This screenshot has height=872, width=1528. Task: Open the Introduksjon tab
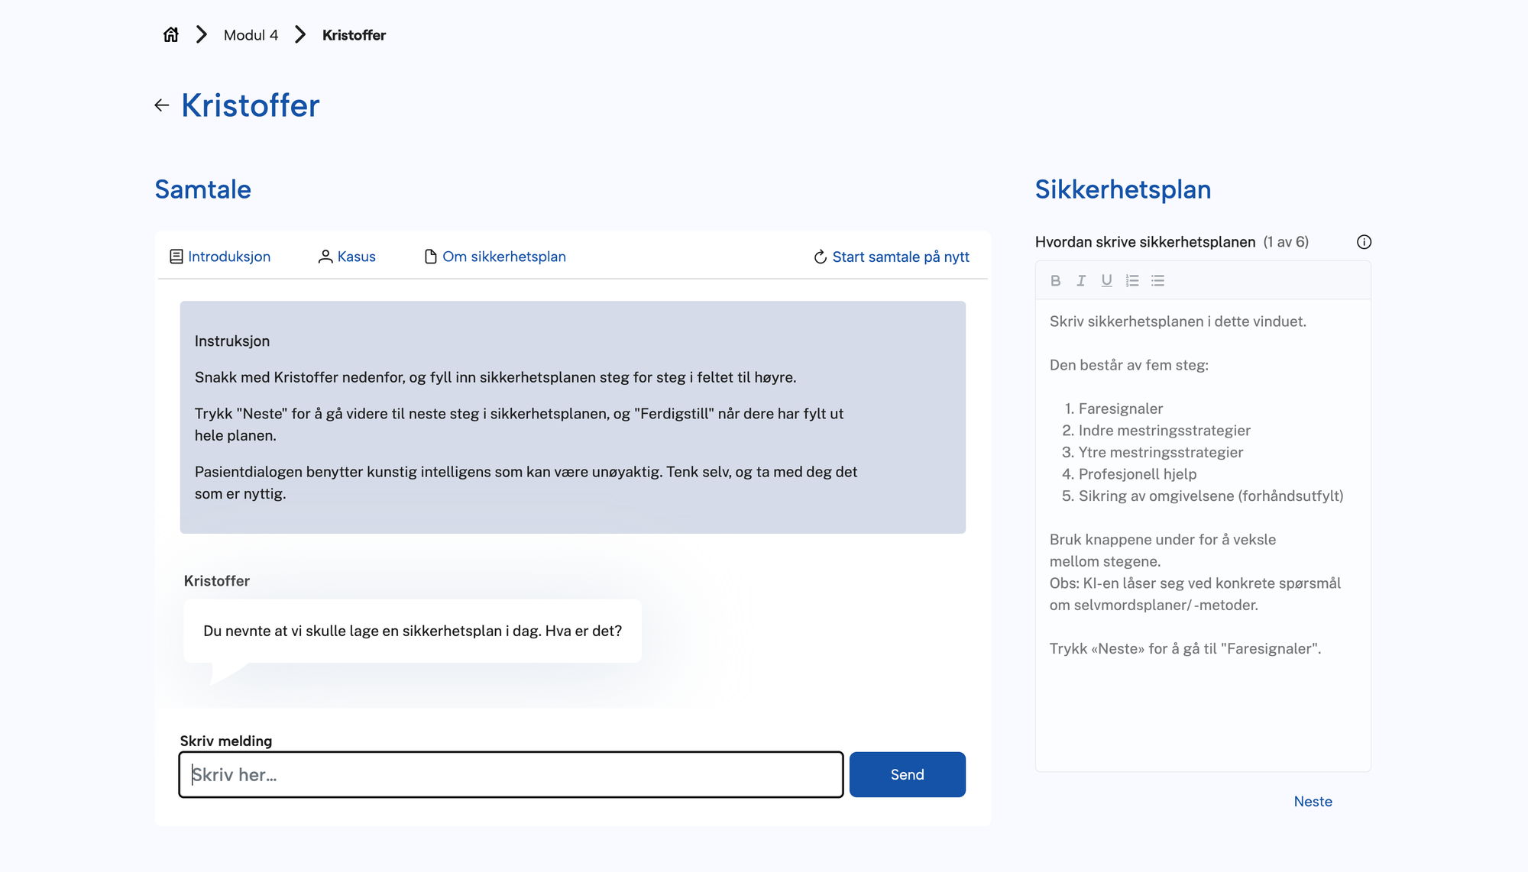tap(220, 257)
